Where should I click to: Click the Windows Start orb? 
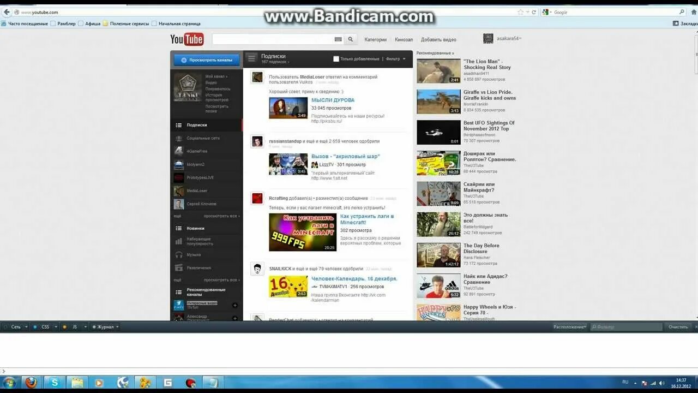pos(9,383)
